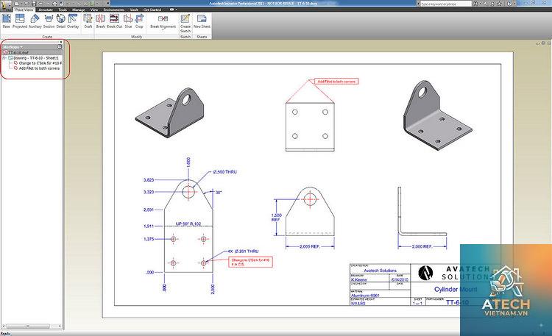Select the Detail view tool

[61, 21]
